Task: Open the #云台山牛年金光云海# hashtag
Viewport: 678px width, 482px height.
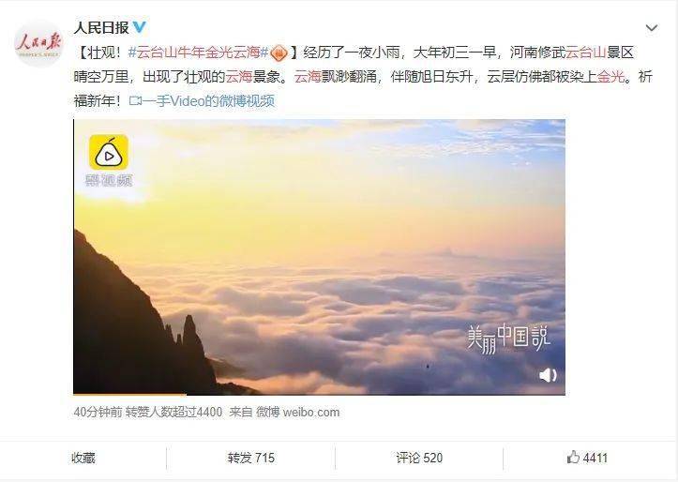Action: (x=199, y=53)
